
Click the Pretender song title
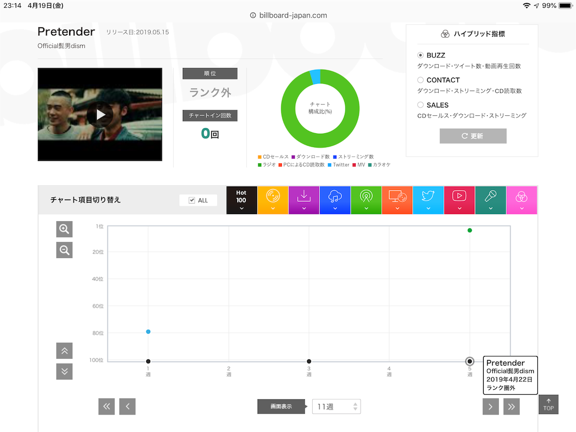click(66, 31)
